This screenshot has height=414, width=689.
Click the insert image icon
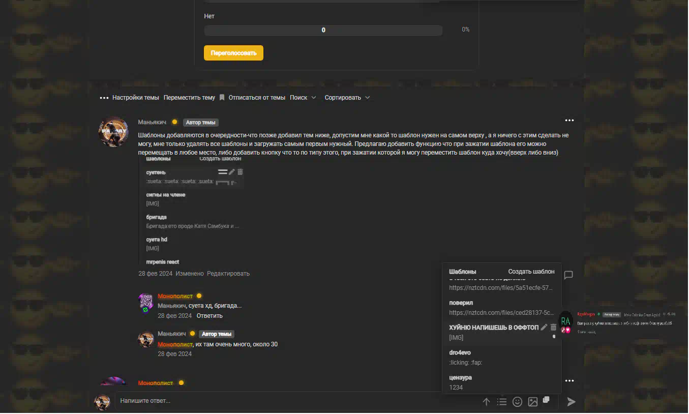[x=533, y=402]
